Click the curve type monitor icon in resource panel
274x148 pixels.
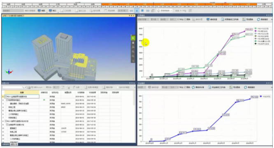(208, 19)
